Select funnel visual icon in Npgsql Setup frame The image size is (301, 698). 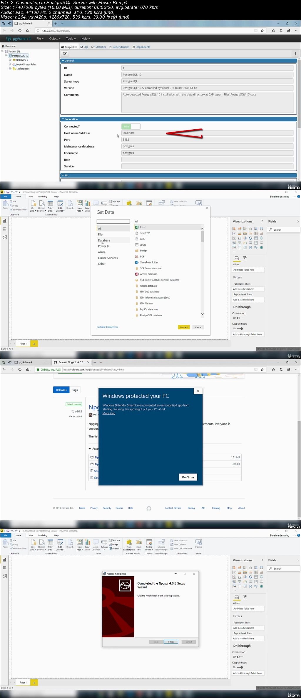coord(240,581)
